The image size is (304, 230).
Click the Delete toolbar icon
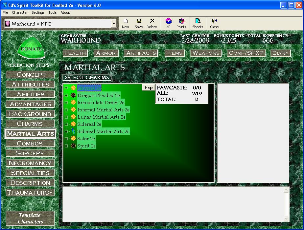click(152, 24)
